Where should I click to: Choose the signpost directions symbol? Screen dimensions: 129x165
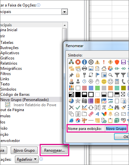pyautogui.click(x=84, y=121)
